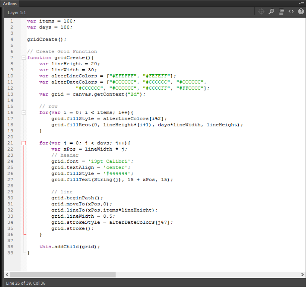This screenshot has height=287, width=306.
Task: Collapse the row for loop on line 16
Action: click(x=24, y=112)
